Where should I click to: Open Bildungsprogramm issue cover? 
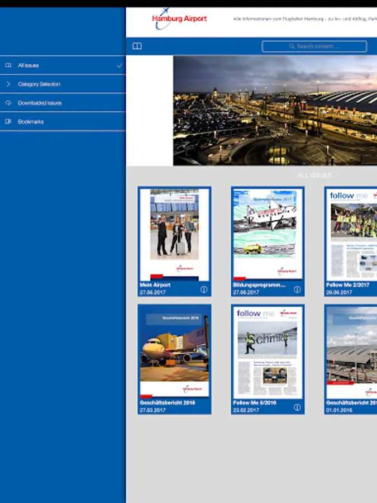[x=268, y=234]
